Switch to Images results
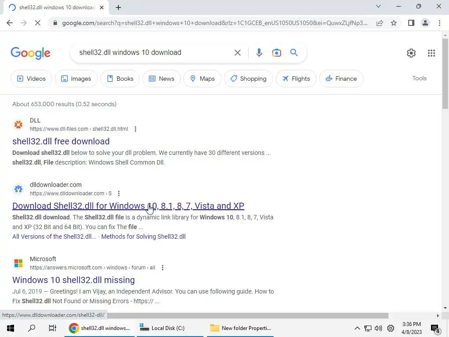 (x=76, y=79)
